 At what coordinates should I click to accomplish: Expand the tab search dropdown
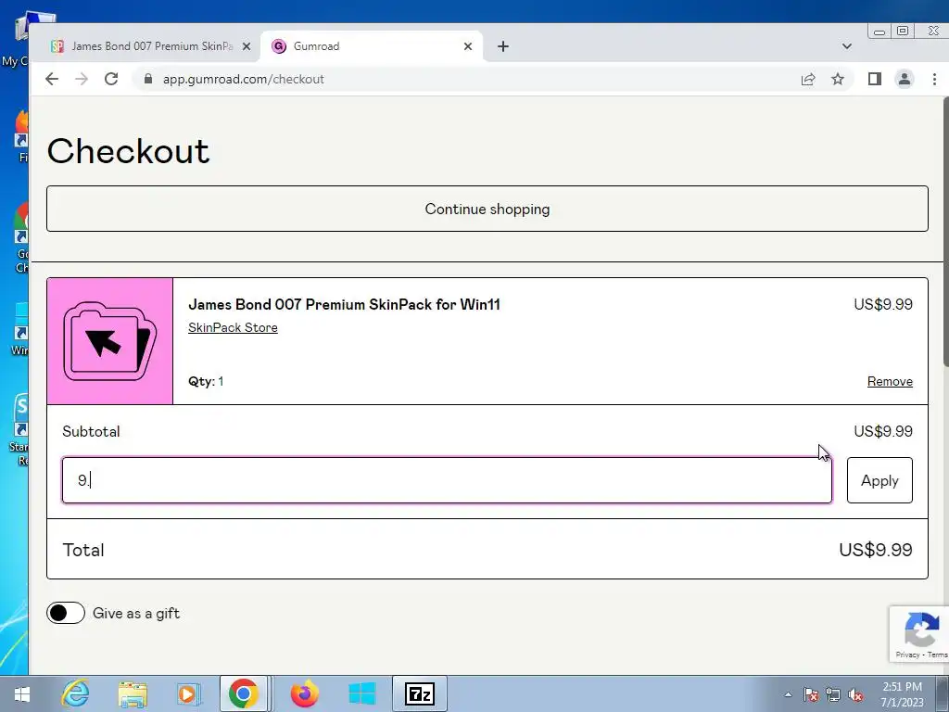pyautogui.click(x=847, y=46)
